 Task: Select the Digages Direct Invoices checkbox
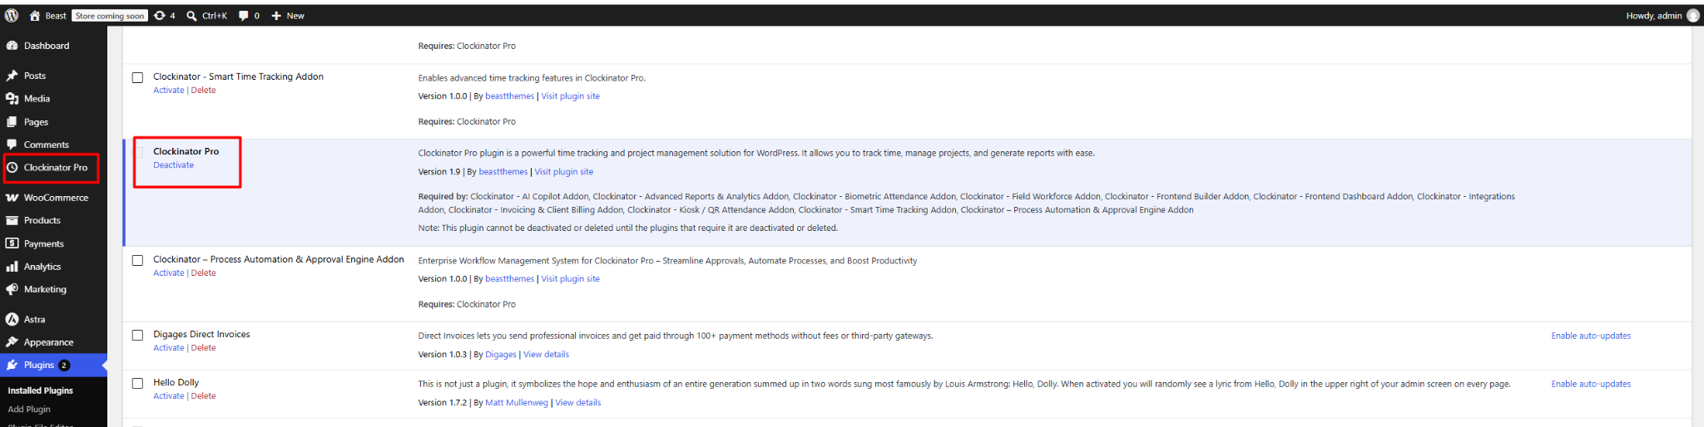click(137, 335)
